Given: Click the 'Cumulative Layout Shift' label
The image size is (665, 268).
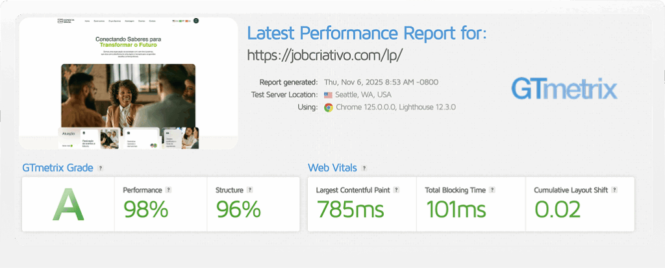Looking at the screenshot, I should [571, 190].
